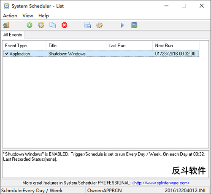Sort by Next Run column header
Screen dimensions: 211x194
point(176,46)
